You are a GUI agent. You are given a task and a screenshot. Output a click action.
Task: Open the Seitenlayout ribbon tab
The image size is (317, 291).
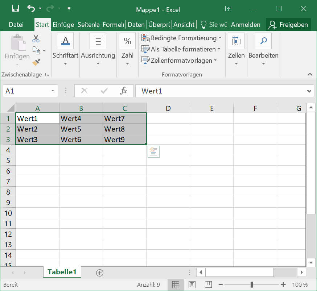click(88, 25)
